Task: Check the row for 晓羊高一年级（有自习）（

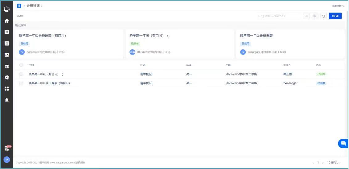Action: point(21,74)
